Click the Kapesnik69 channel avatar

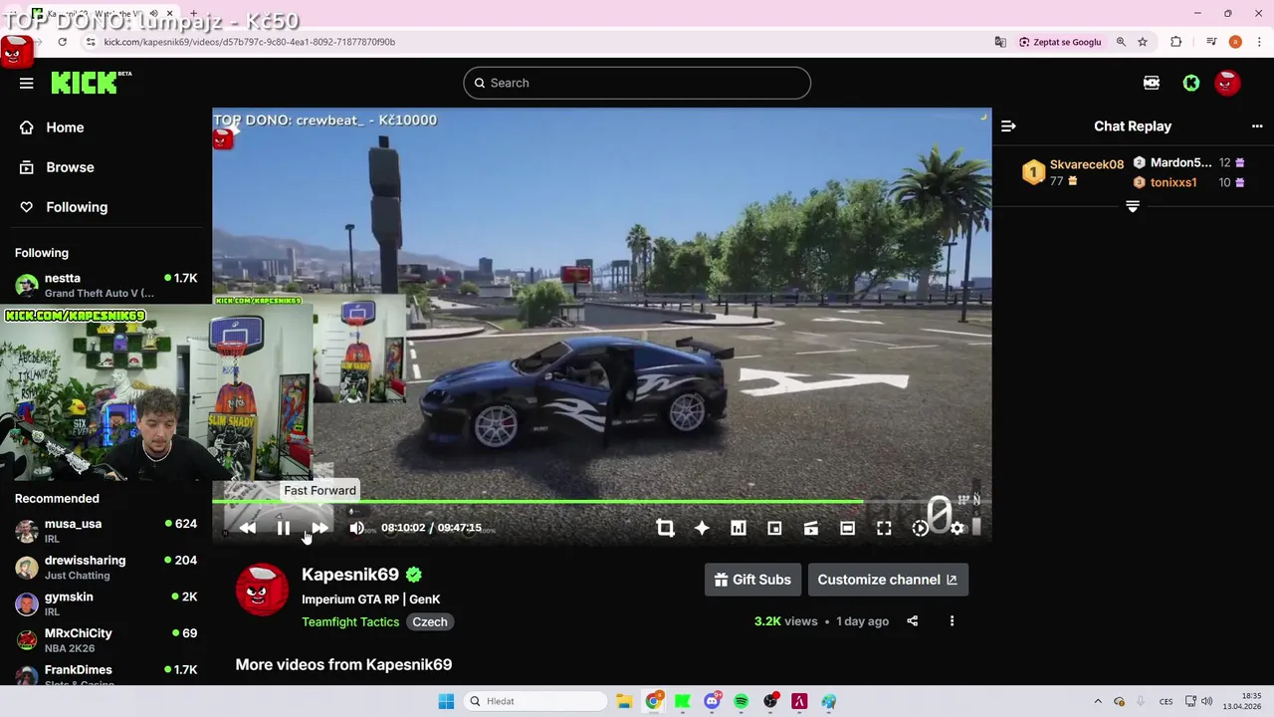tap(262, 590)
